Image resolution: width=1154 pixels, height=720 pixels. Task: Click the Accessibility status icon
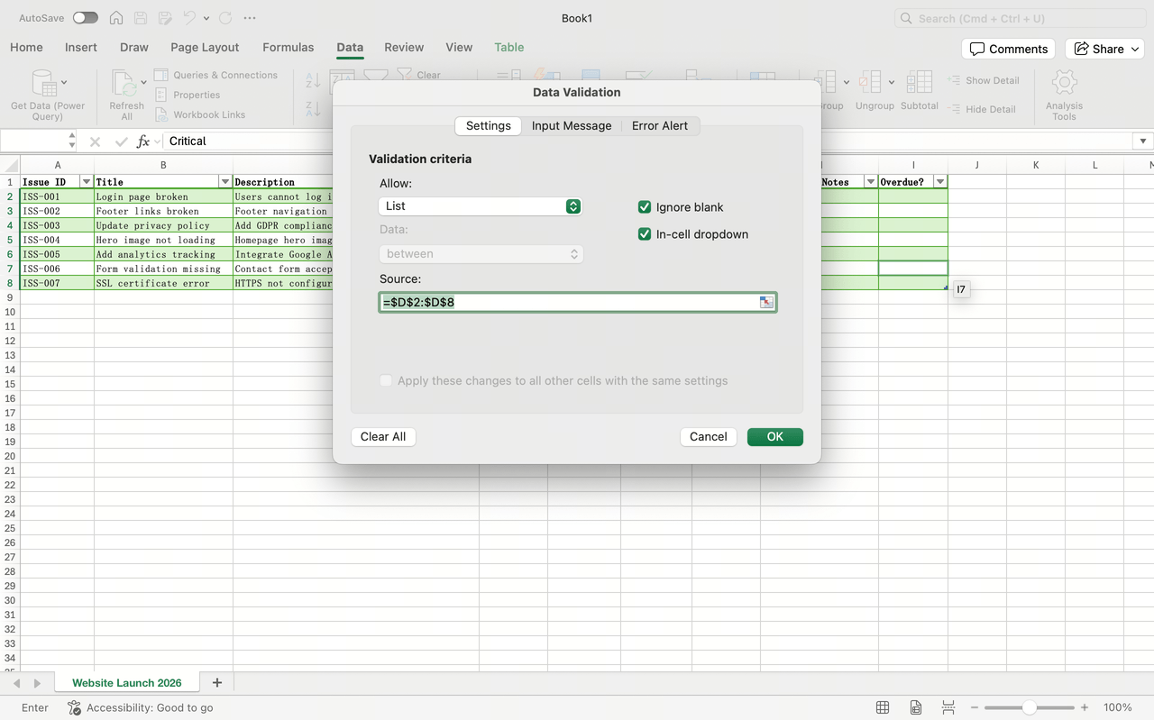coord(75,707)
